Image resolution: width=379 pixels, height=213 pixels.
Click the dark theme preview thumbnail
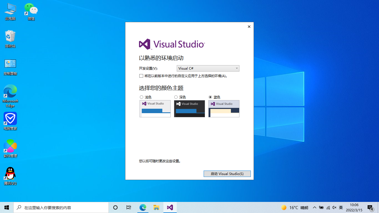click(x=189, y=109)
